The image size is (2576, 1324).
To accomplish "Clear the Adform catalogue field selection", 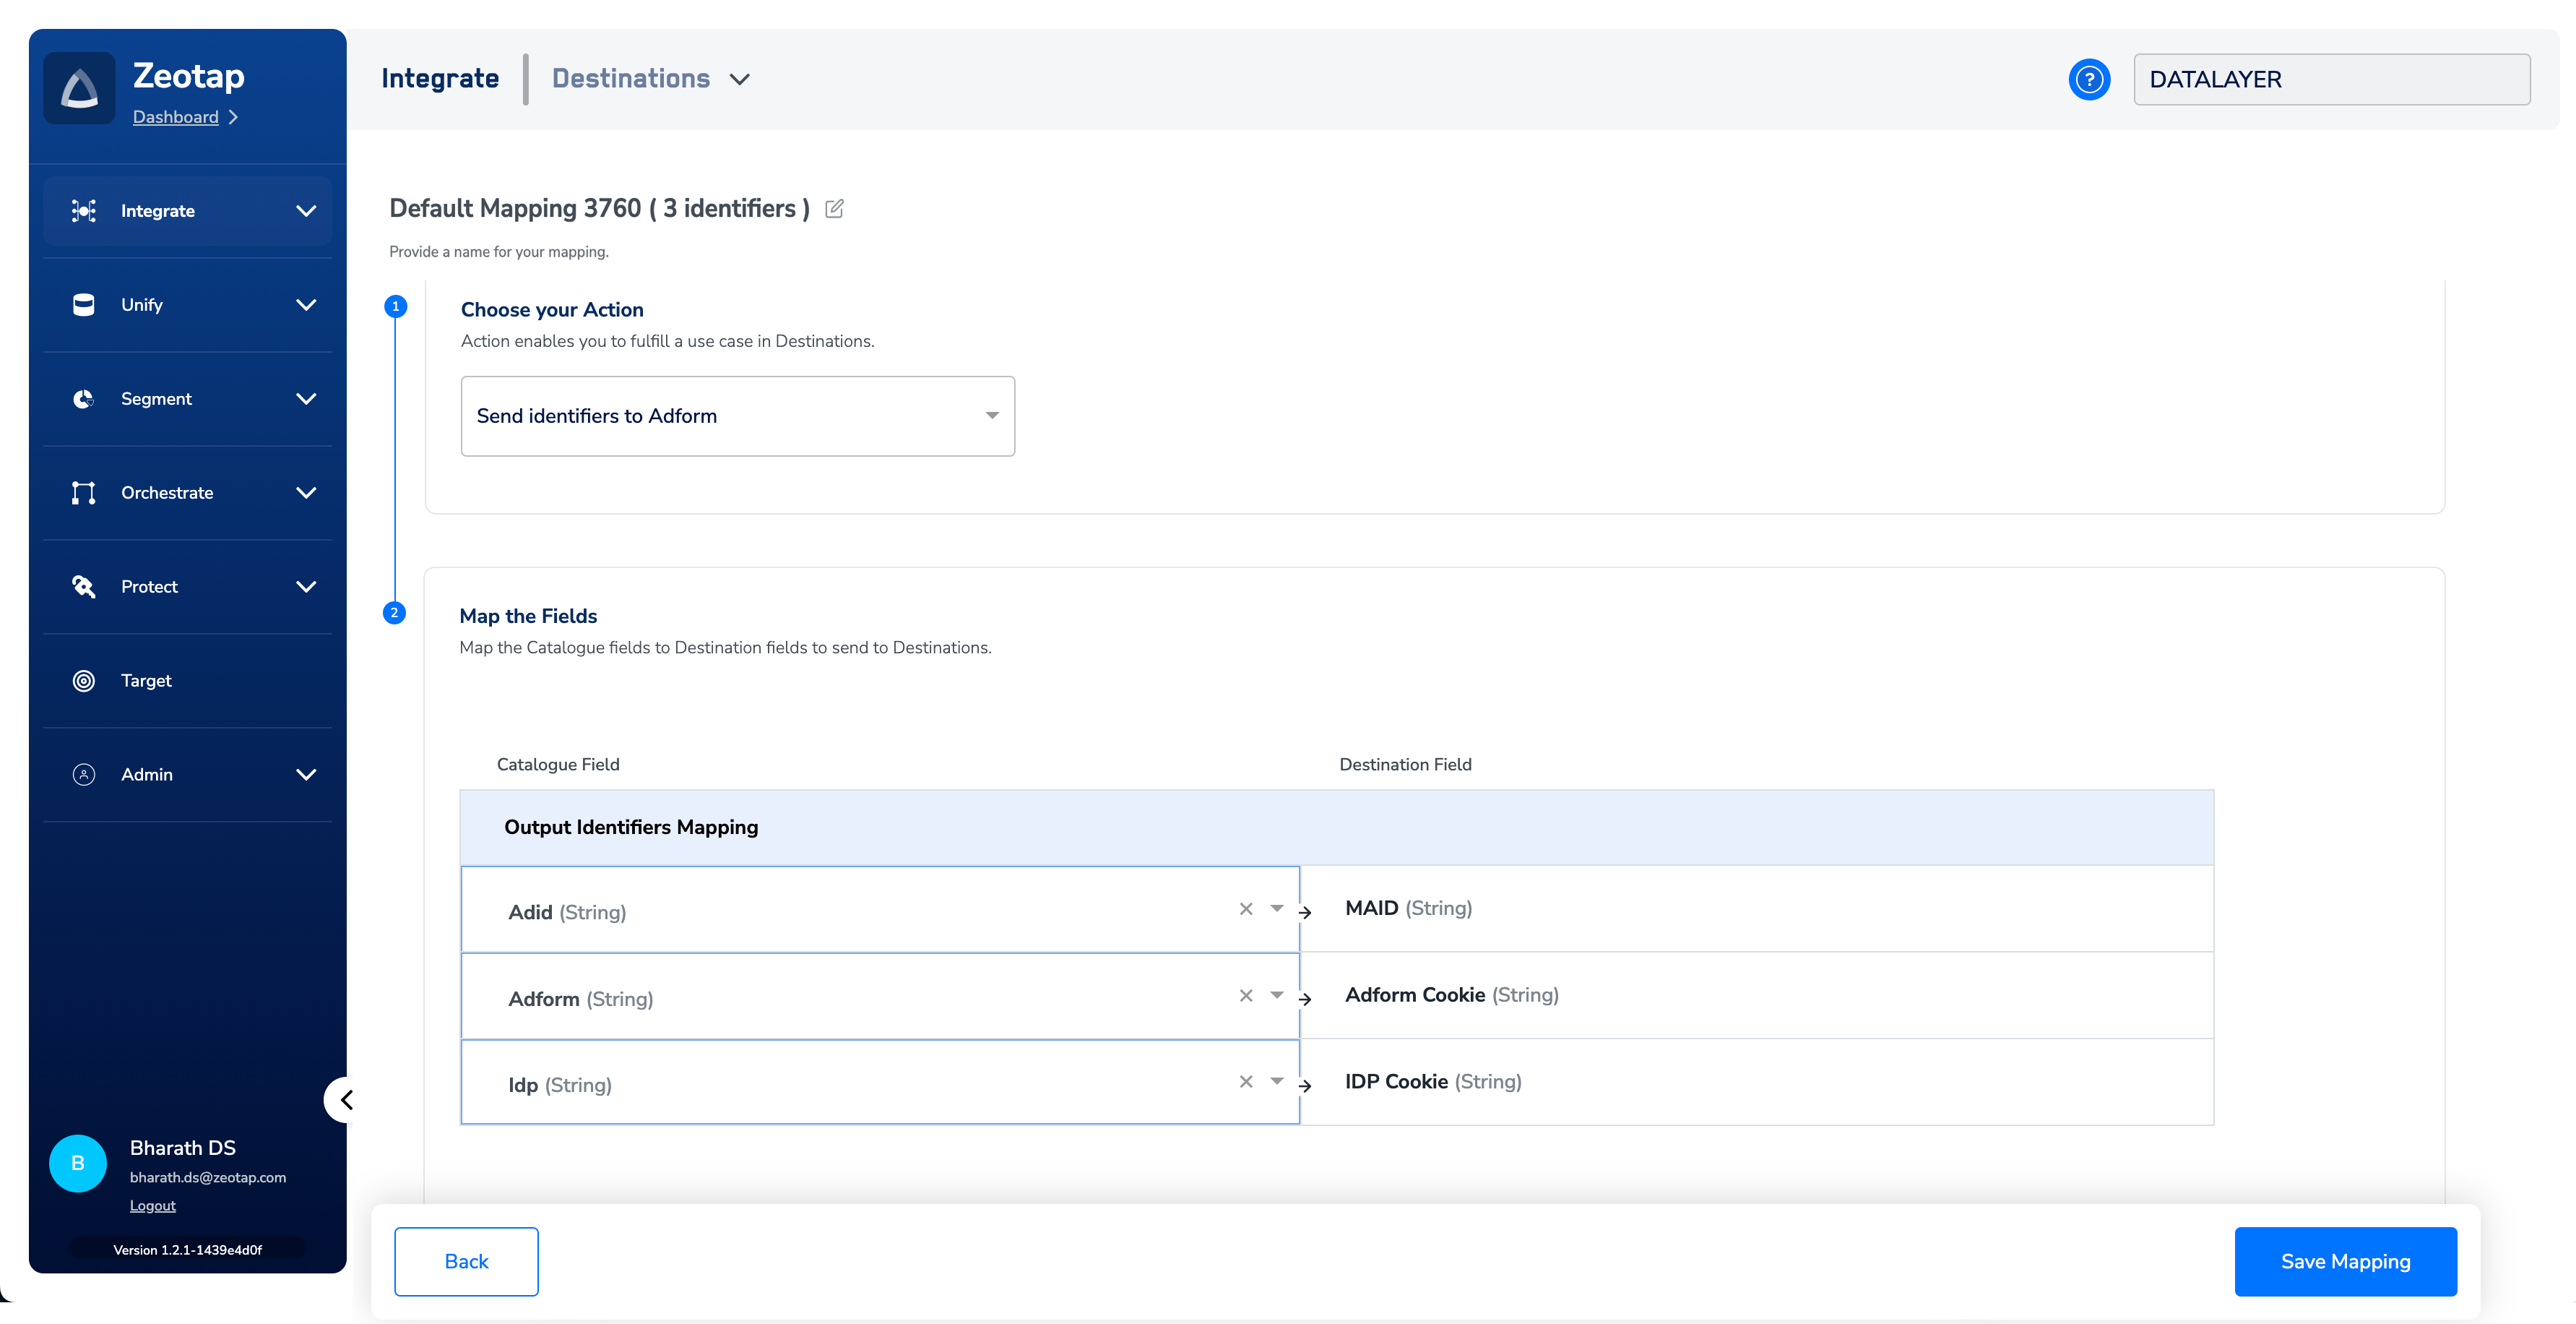I will click(x=1246, y=994).
